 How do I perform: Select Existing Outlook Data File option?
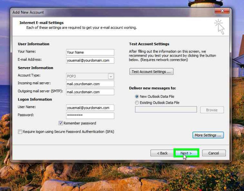point(137,103)
